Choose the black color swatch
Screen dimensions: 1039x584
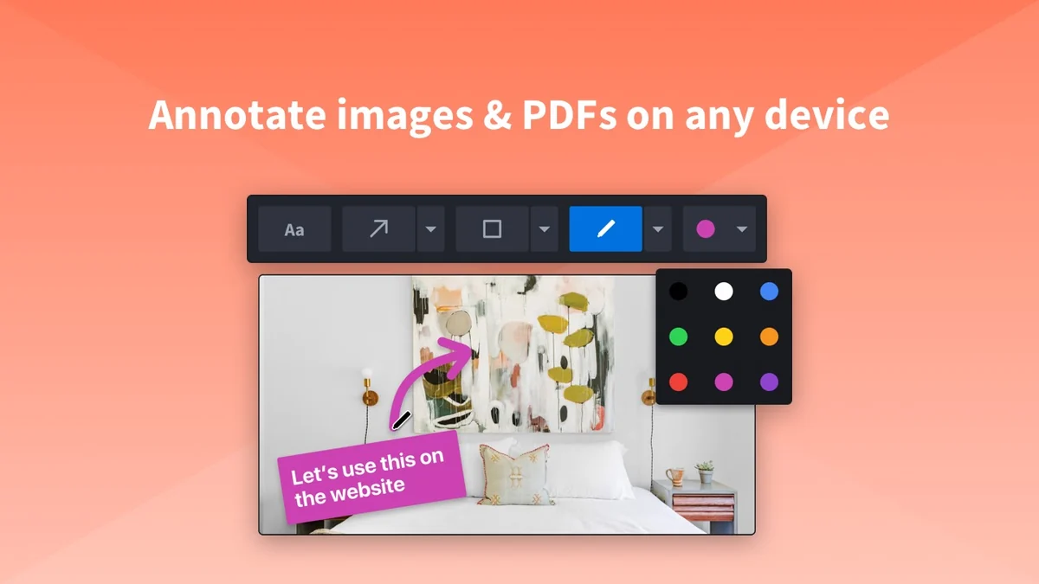(679, 292)
